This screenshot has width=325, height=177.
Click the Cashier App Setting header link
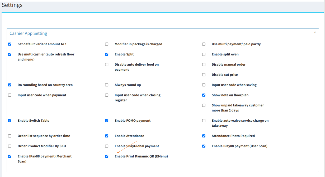pyautogui.click(x=28, y=33)
